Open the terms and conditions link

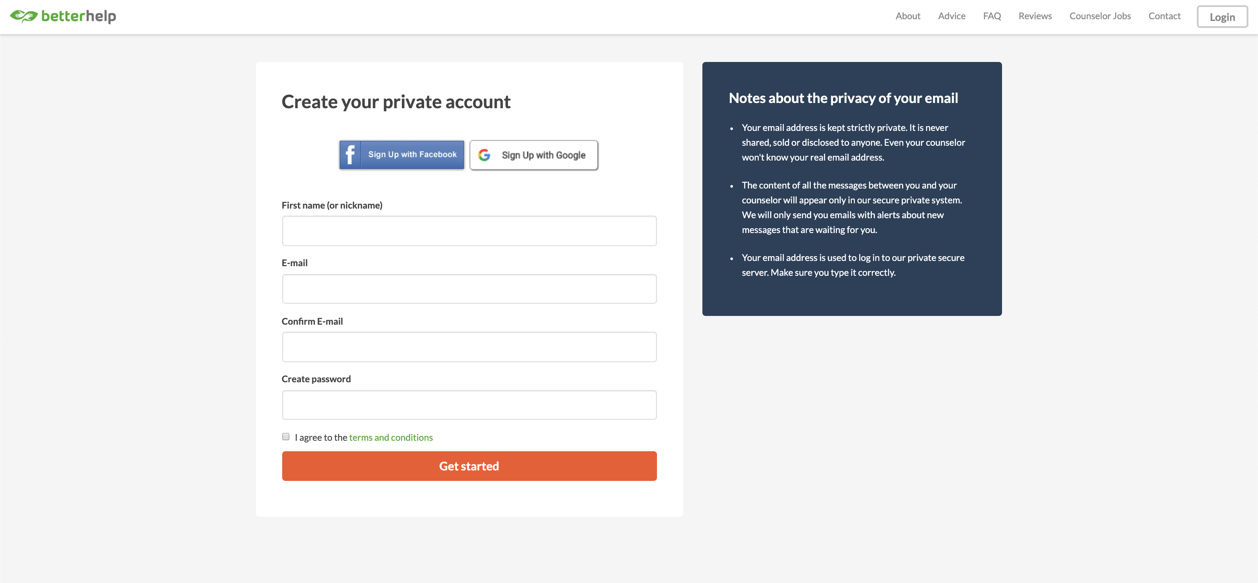pos(391,438)
